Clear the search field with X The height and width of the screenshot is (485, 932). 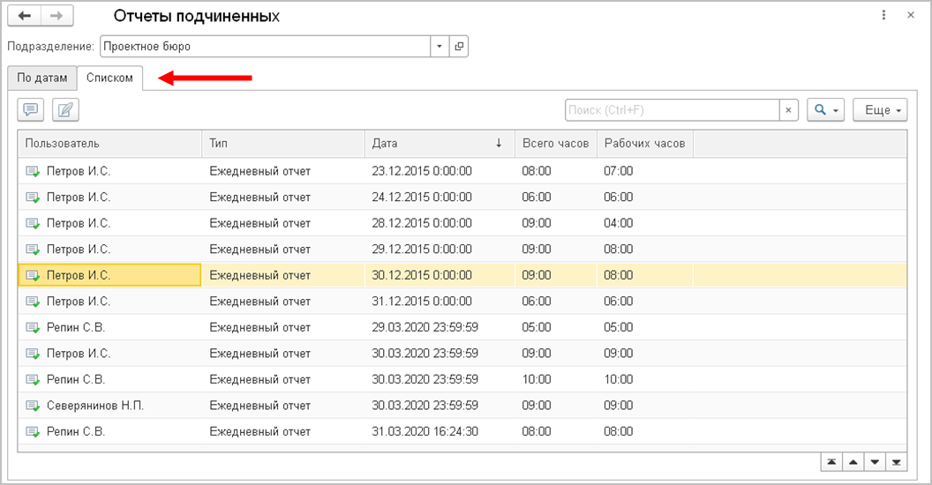(x=789, y=109)
